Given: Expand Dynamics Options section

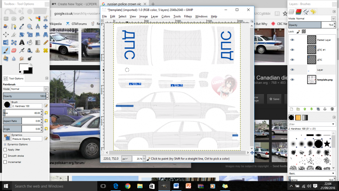Looking at the screenshot, I should click(5, 144).
